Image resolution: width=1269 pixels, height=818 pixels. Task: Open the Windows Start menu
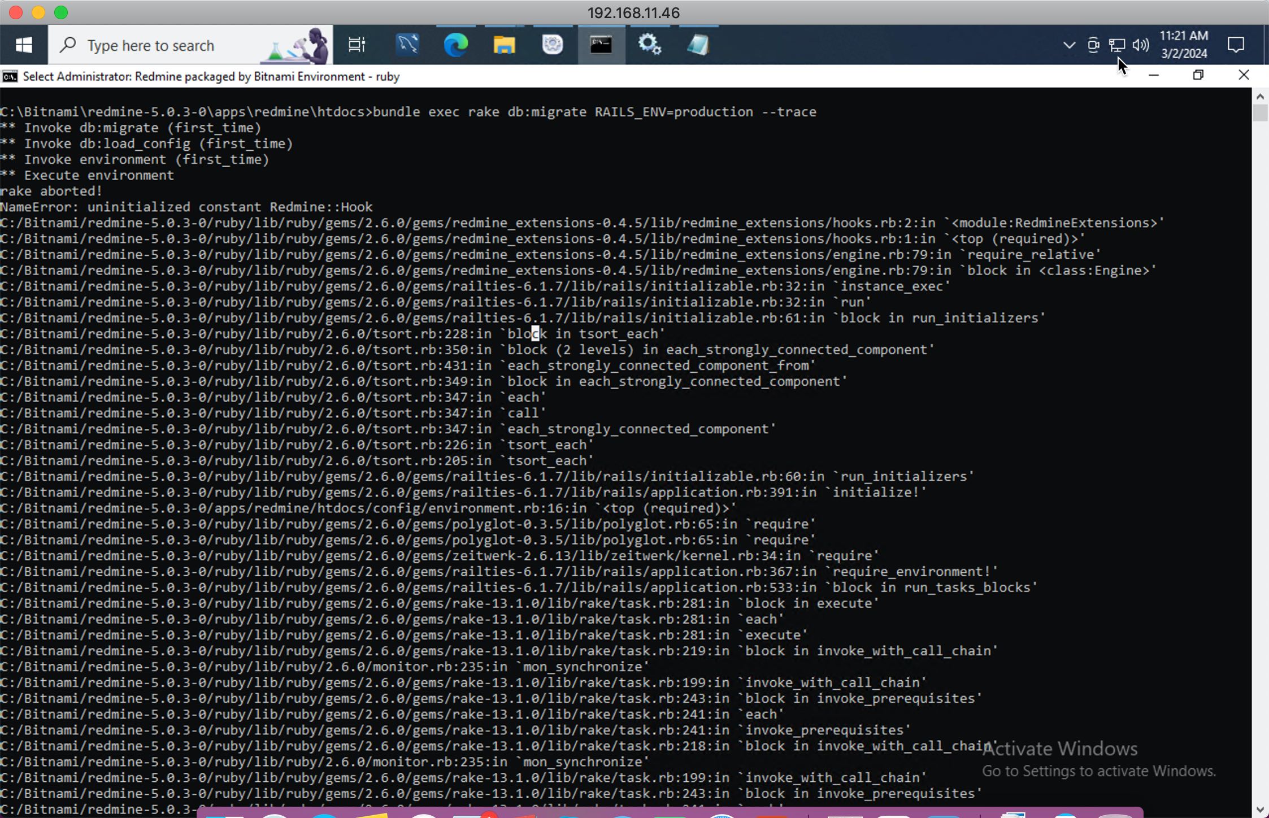tap(24, 45)
